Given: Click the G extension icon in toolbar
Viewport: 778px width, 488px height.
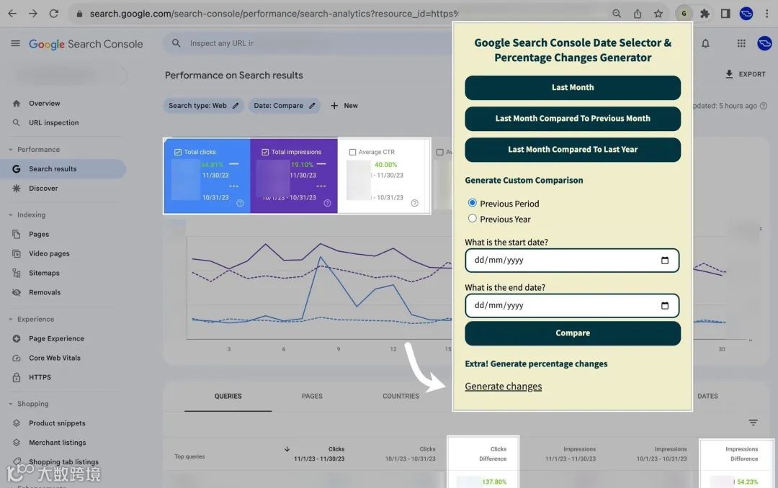Looking at the screenshot, I should [684, 14].
